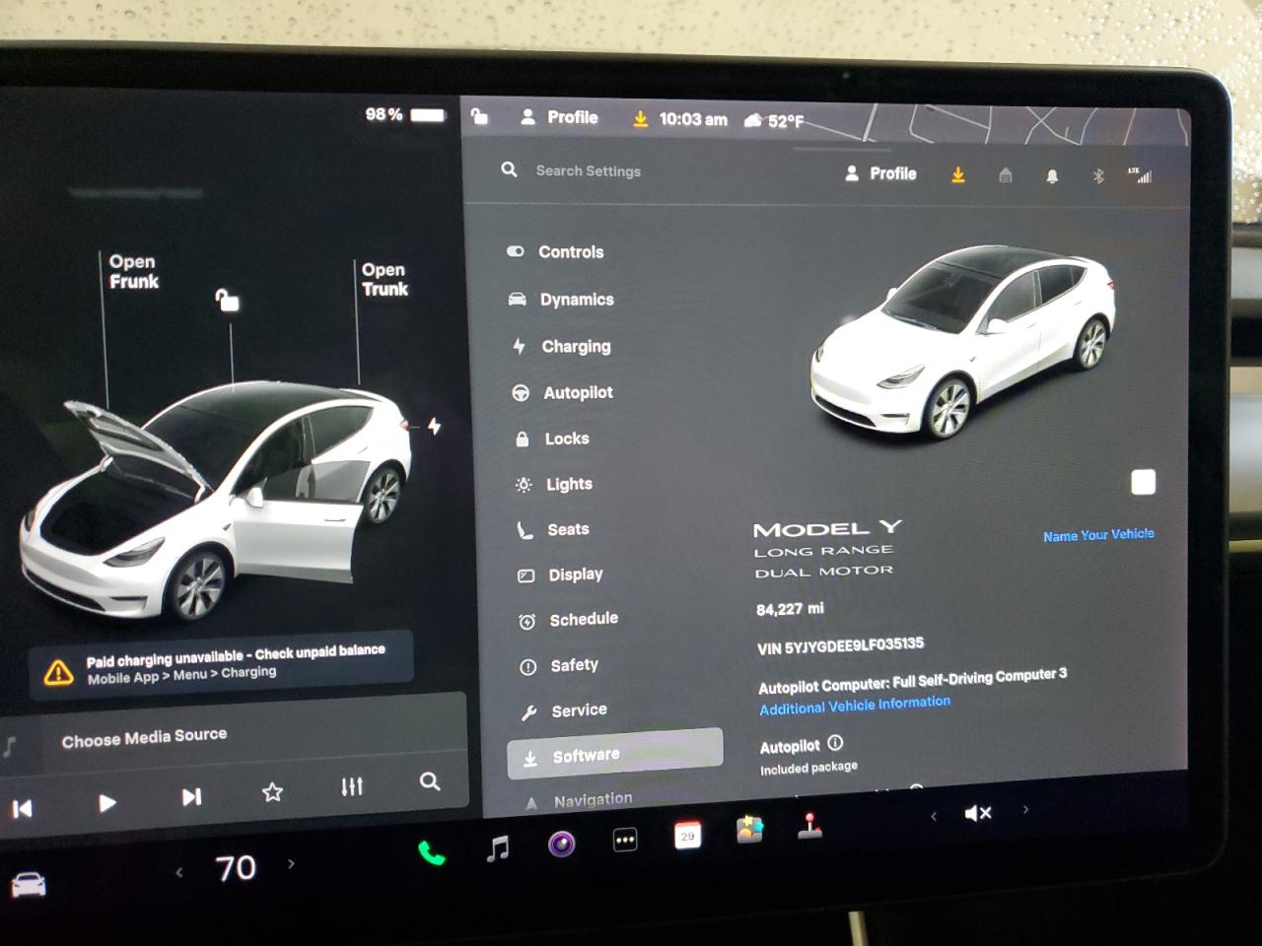The height and width of the screenshot is (946, 1262).
Task: Unmute audio using the speaker icon
Action: [977, 812]
